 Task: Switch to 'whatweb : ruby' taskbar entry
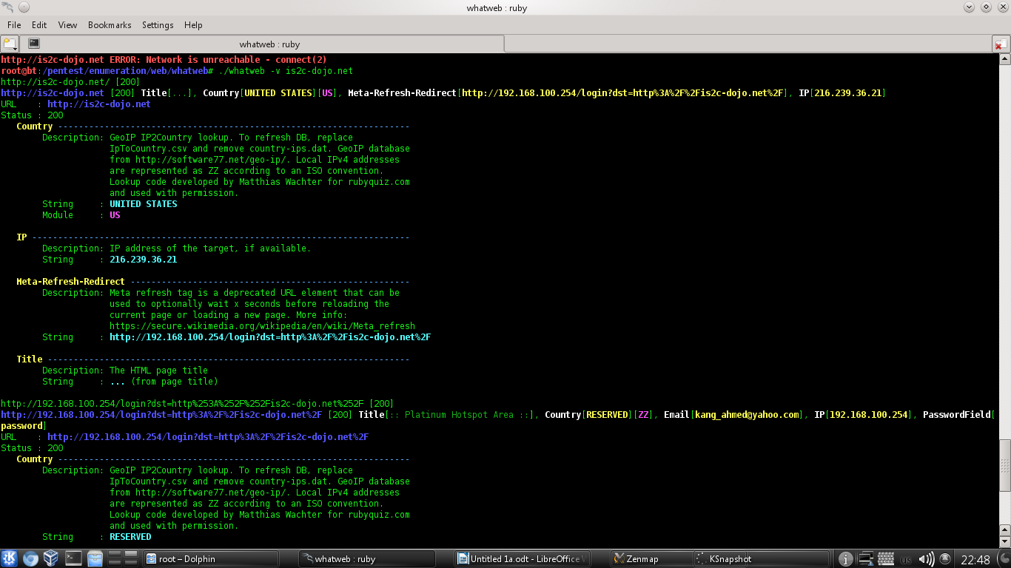(367, 559)
